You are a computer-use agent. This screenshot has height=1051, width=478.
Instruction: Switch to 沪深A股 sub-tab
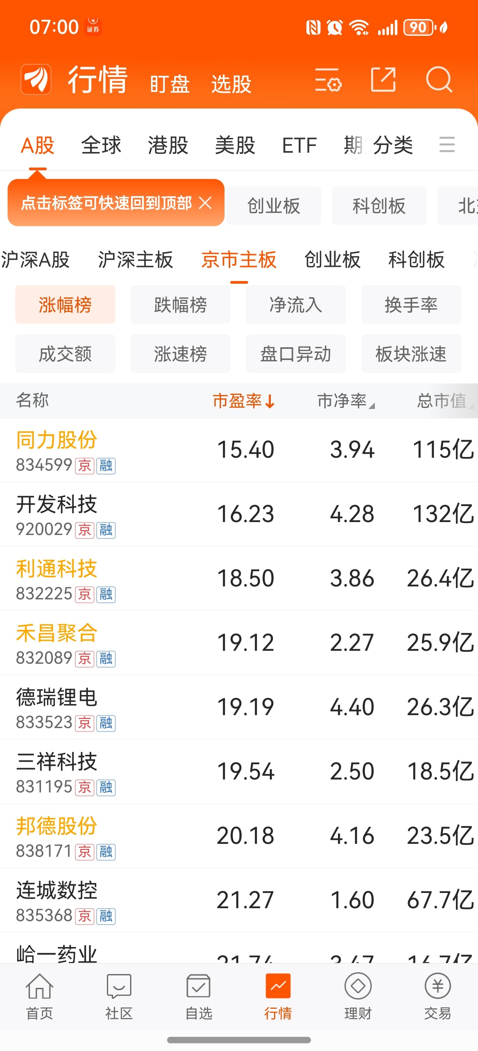pos(35,259)
